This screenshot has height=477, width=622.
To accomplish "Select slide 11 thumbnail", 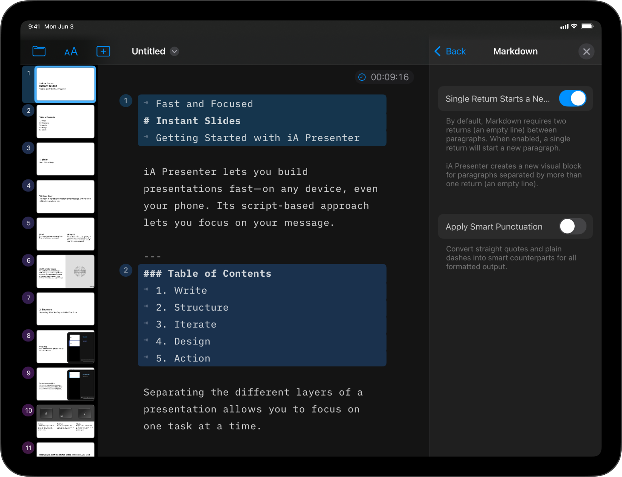I will click(65, 449).
